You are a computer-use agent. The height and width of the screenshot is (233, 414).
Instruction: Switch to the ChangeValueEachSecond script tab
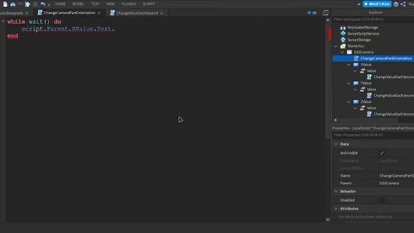136,13
